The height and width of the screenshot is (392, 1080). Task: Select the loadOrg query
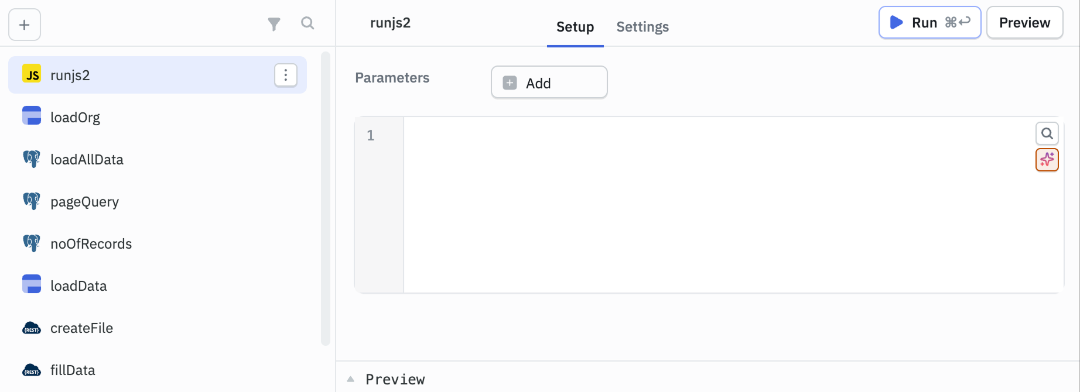tap(75, 118)
